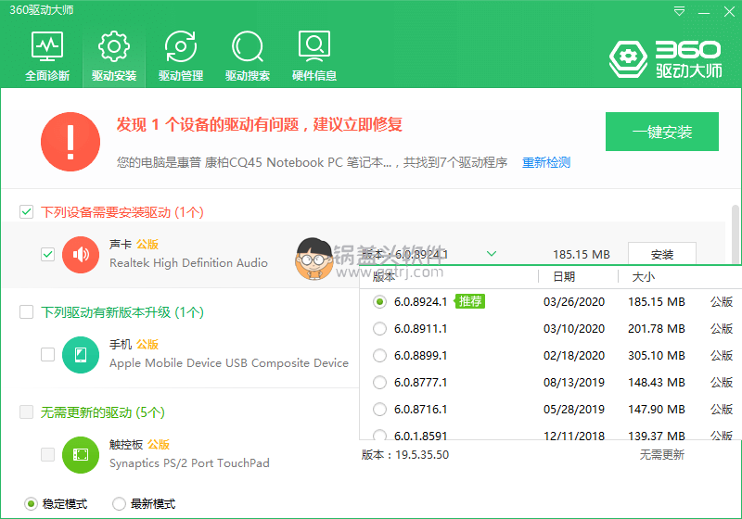
Task: Click the size 148.43 MB
Action: [x=657, y=383]
